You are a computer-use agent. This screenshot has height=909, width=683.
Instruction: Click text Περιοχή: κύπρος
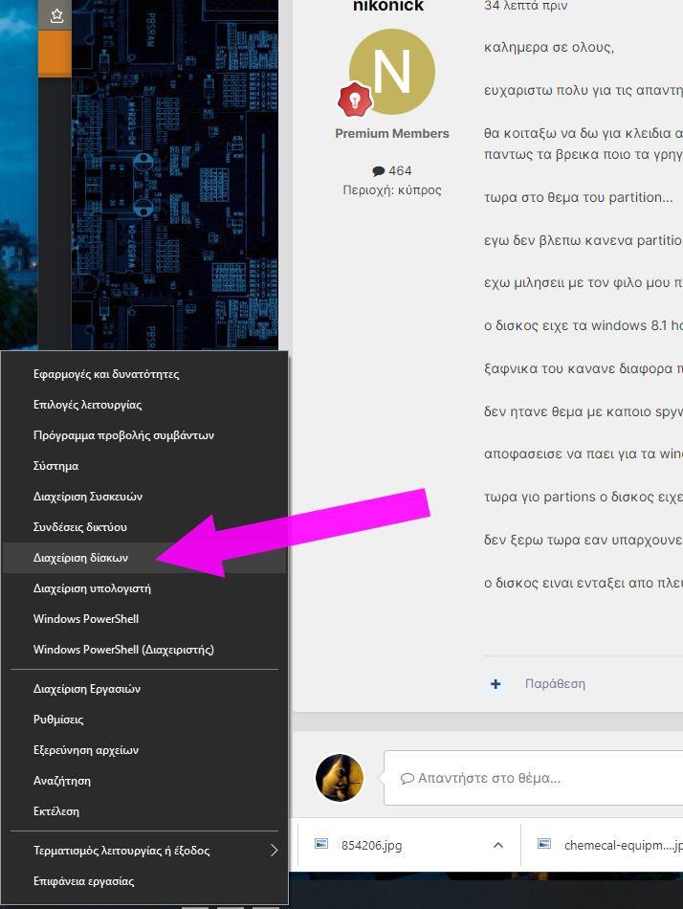click(392, 190)
